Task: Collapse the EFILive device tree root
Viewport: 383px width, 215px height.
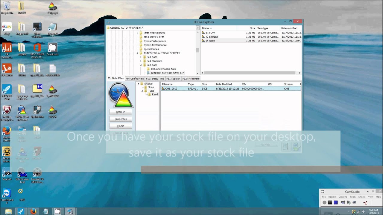Action: [139, 84]
